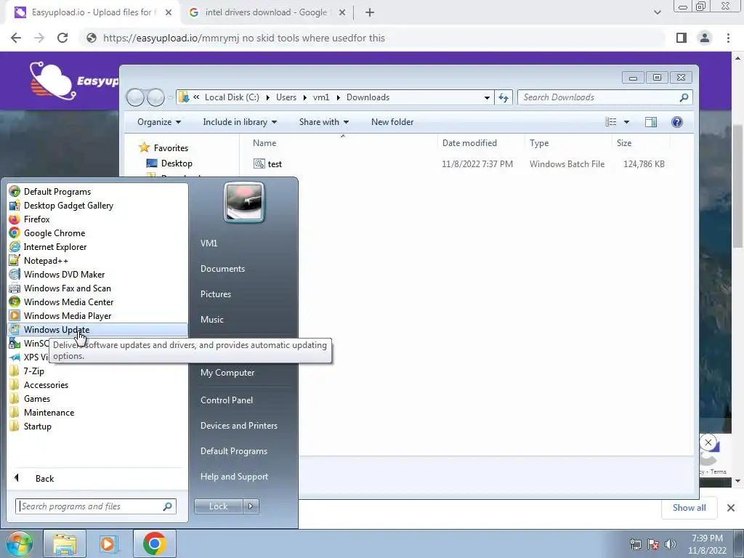Screen dimensions: 744x558
Task: Click the Lock button
Action: 218,506
